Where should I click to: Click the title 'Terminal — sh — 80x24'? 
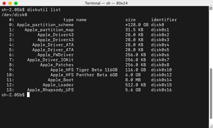click(x=106, y=3)
